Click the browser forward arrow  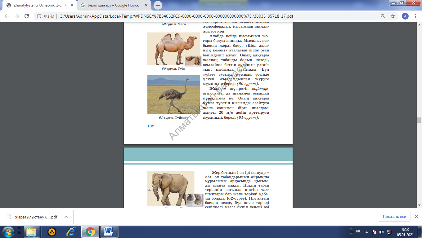pyautogui.click(x=17, y=16)
